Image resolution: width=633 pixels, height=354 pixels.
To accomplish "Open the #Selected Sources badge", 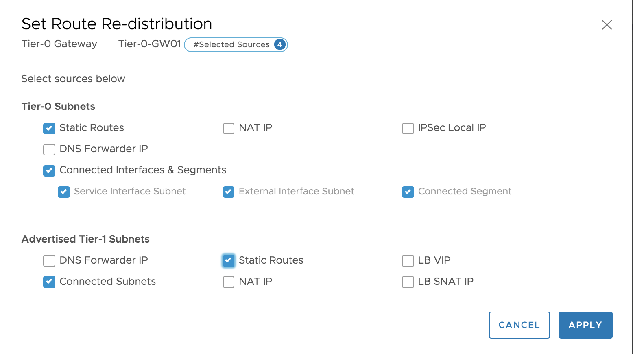I will pos(236,45).
